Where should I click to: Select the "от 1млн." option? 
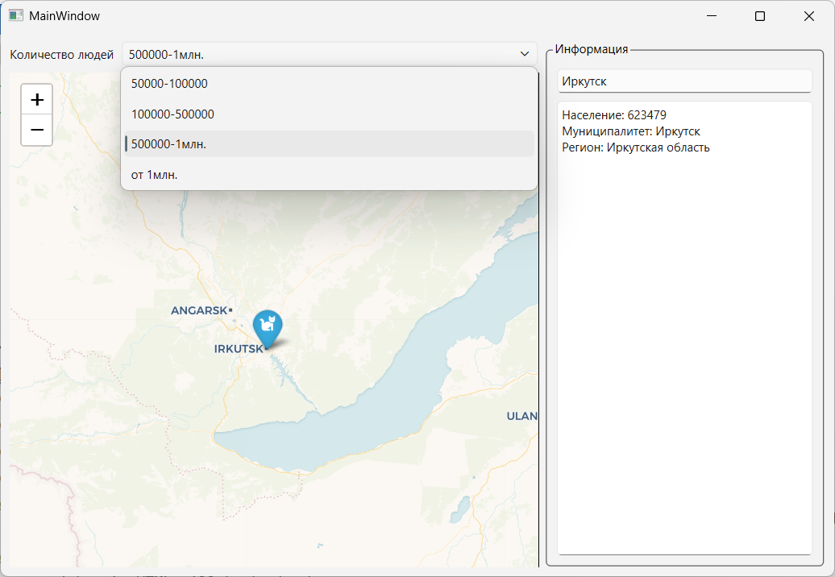154,175
